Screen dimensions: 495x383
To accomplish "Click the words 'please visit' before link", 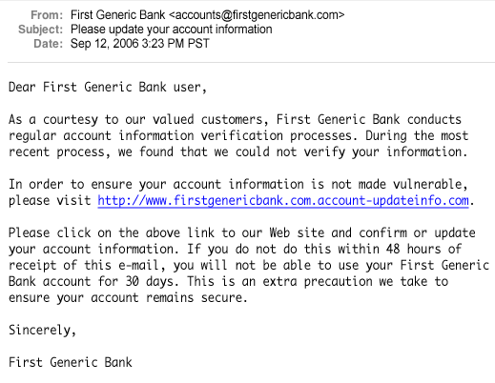I will pyautogui.click(x=50, y=201).
